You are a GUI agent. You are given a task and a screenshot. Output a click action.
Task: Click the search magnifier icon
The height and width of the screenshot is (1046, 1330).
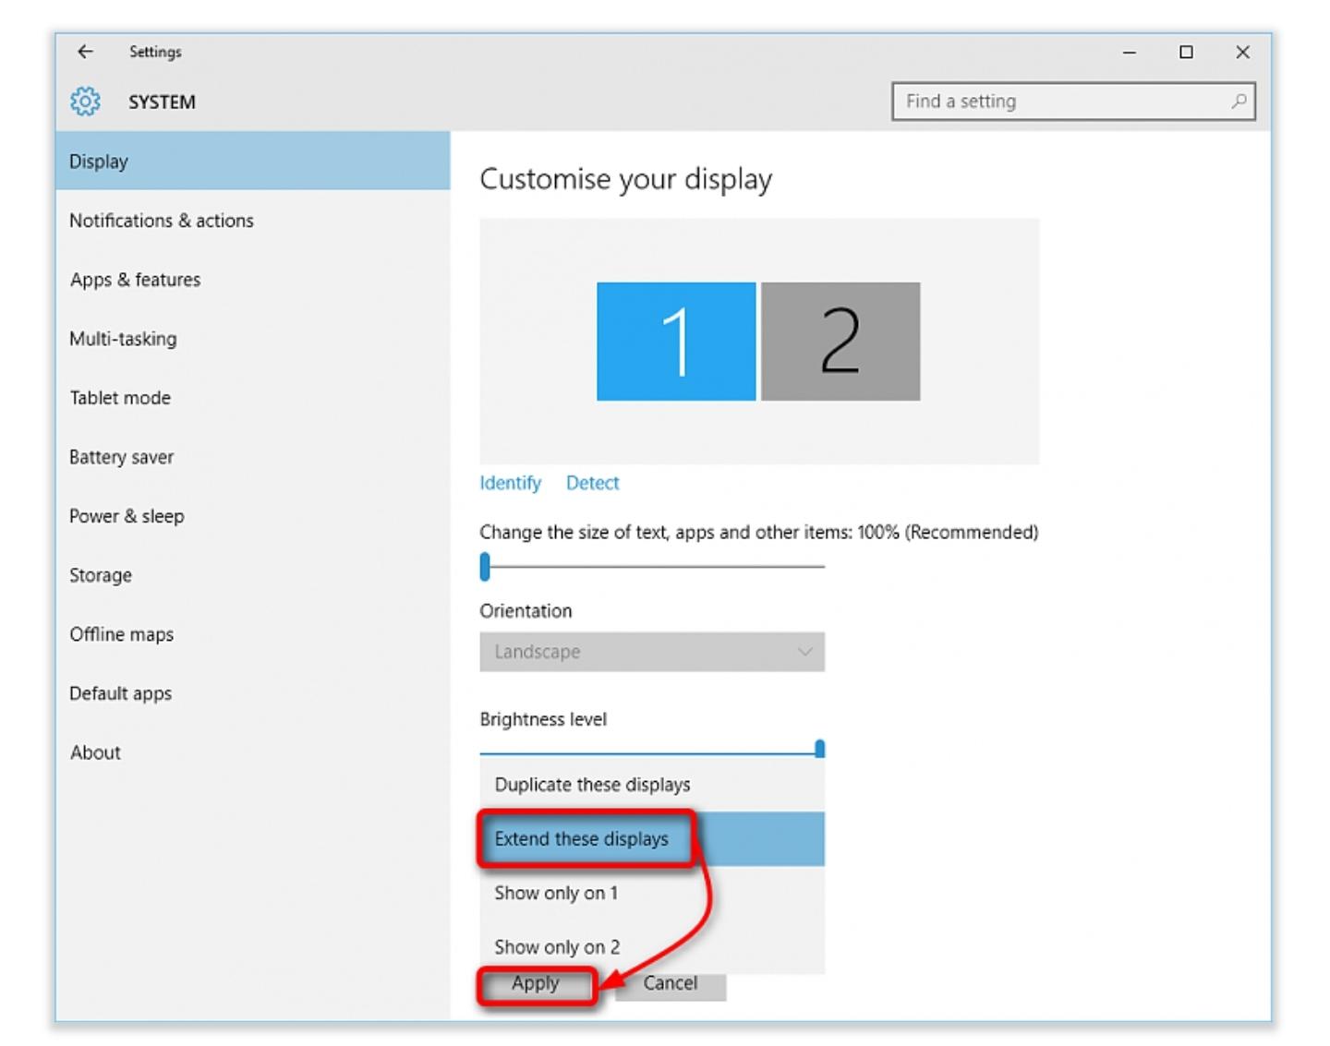click(1239, 102)
